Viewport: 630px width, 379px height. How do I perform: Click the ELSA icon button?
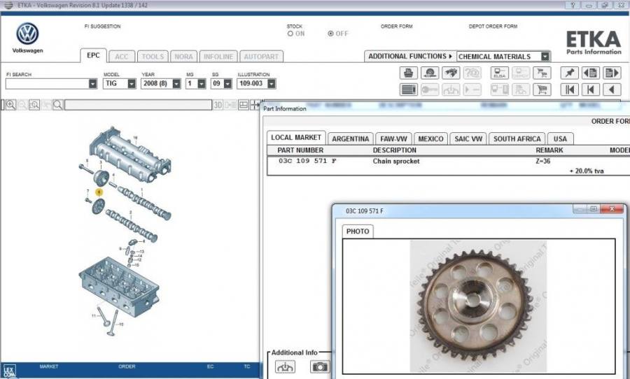tap(499, 73)
